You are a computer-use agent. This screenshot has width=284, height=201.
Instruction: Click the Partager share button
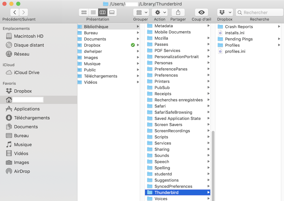(x=178, y=12)
